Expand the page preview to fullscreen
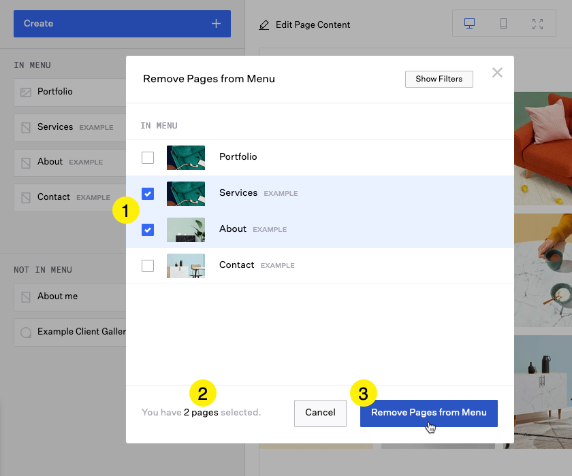This screenshot has width=572, height=476. point(537,23)
